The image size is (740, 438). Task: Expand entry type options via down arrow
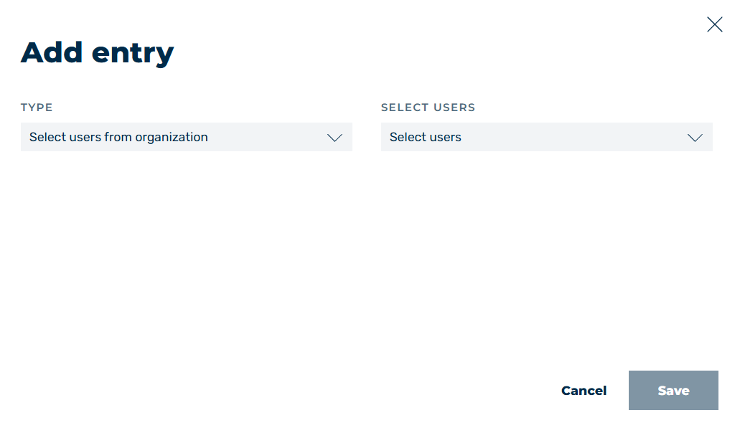click(x=334, y=138)
